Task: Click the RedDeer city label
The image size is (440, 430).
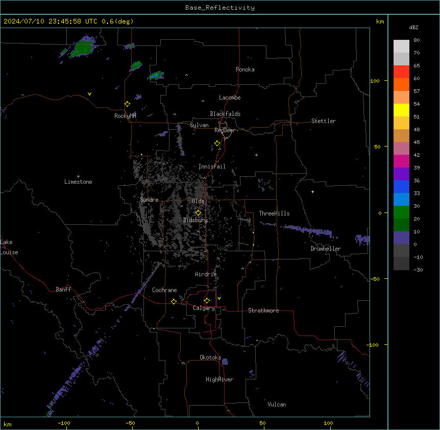Action: pos(225,130)
